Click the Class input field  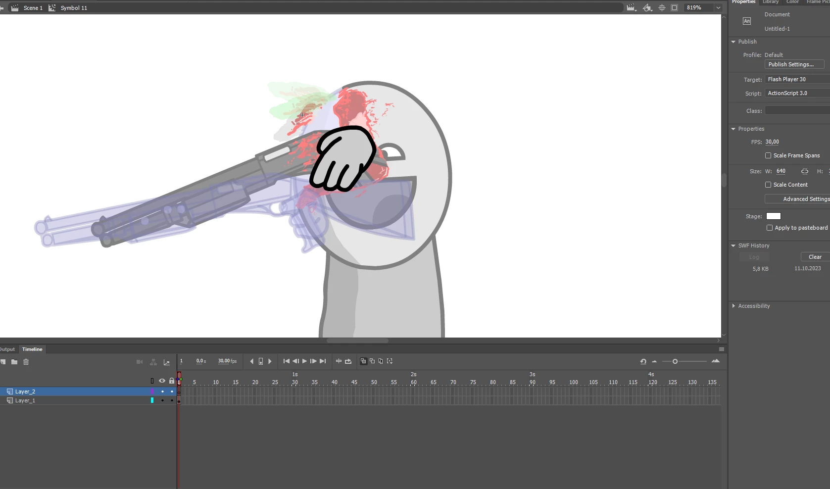point(797,111)
